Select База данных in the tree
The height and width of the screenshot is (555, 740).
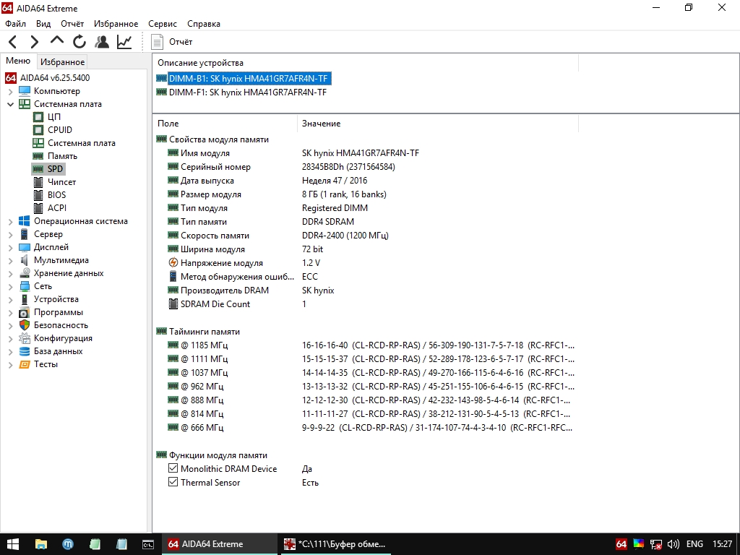point(58,351)
